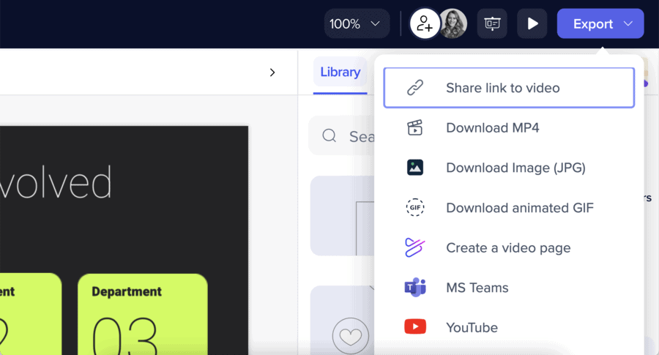Image resolution: width=659 pixels, height=355 pixels.
Task: Export to MS Teams
Action: click(x=509, y=288)
